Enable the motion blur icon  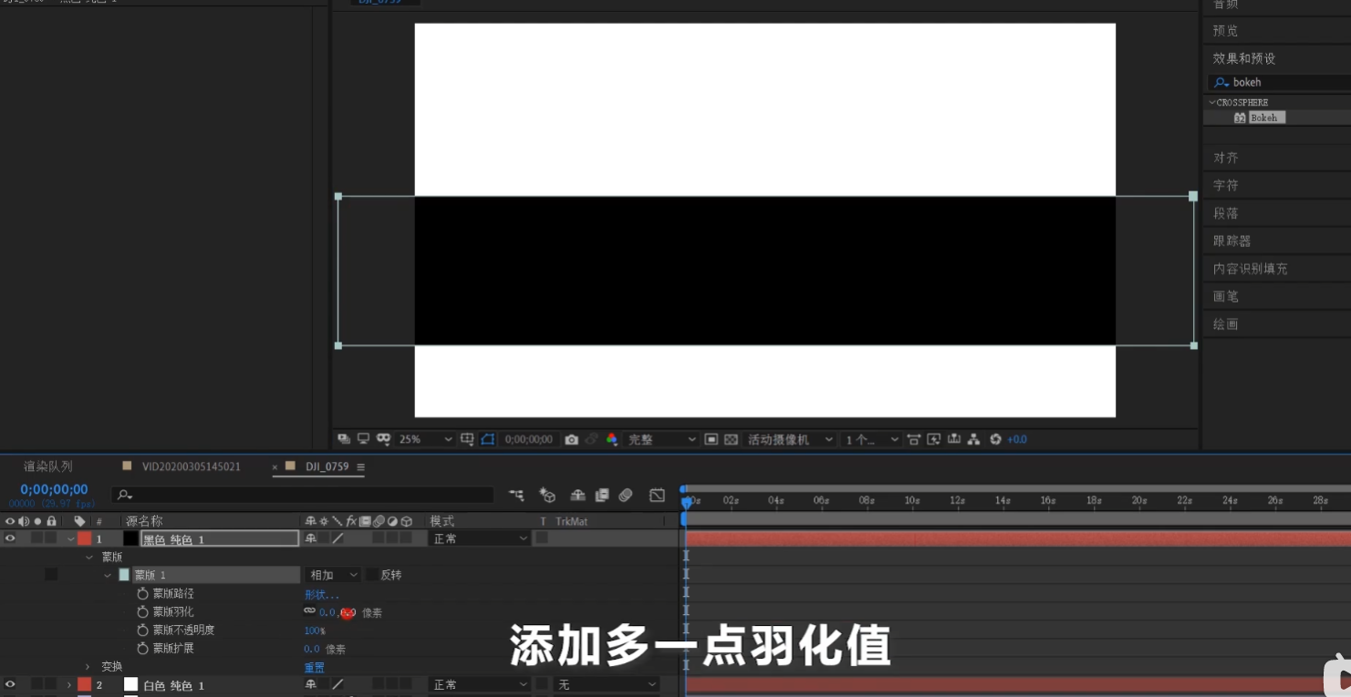tap(626, 495)
